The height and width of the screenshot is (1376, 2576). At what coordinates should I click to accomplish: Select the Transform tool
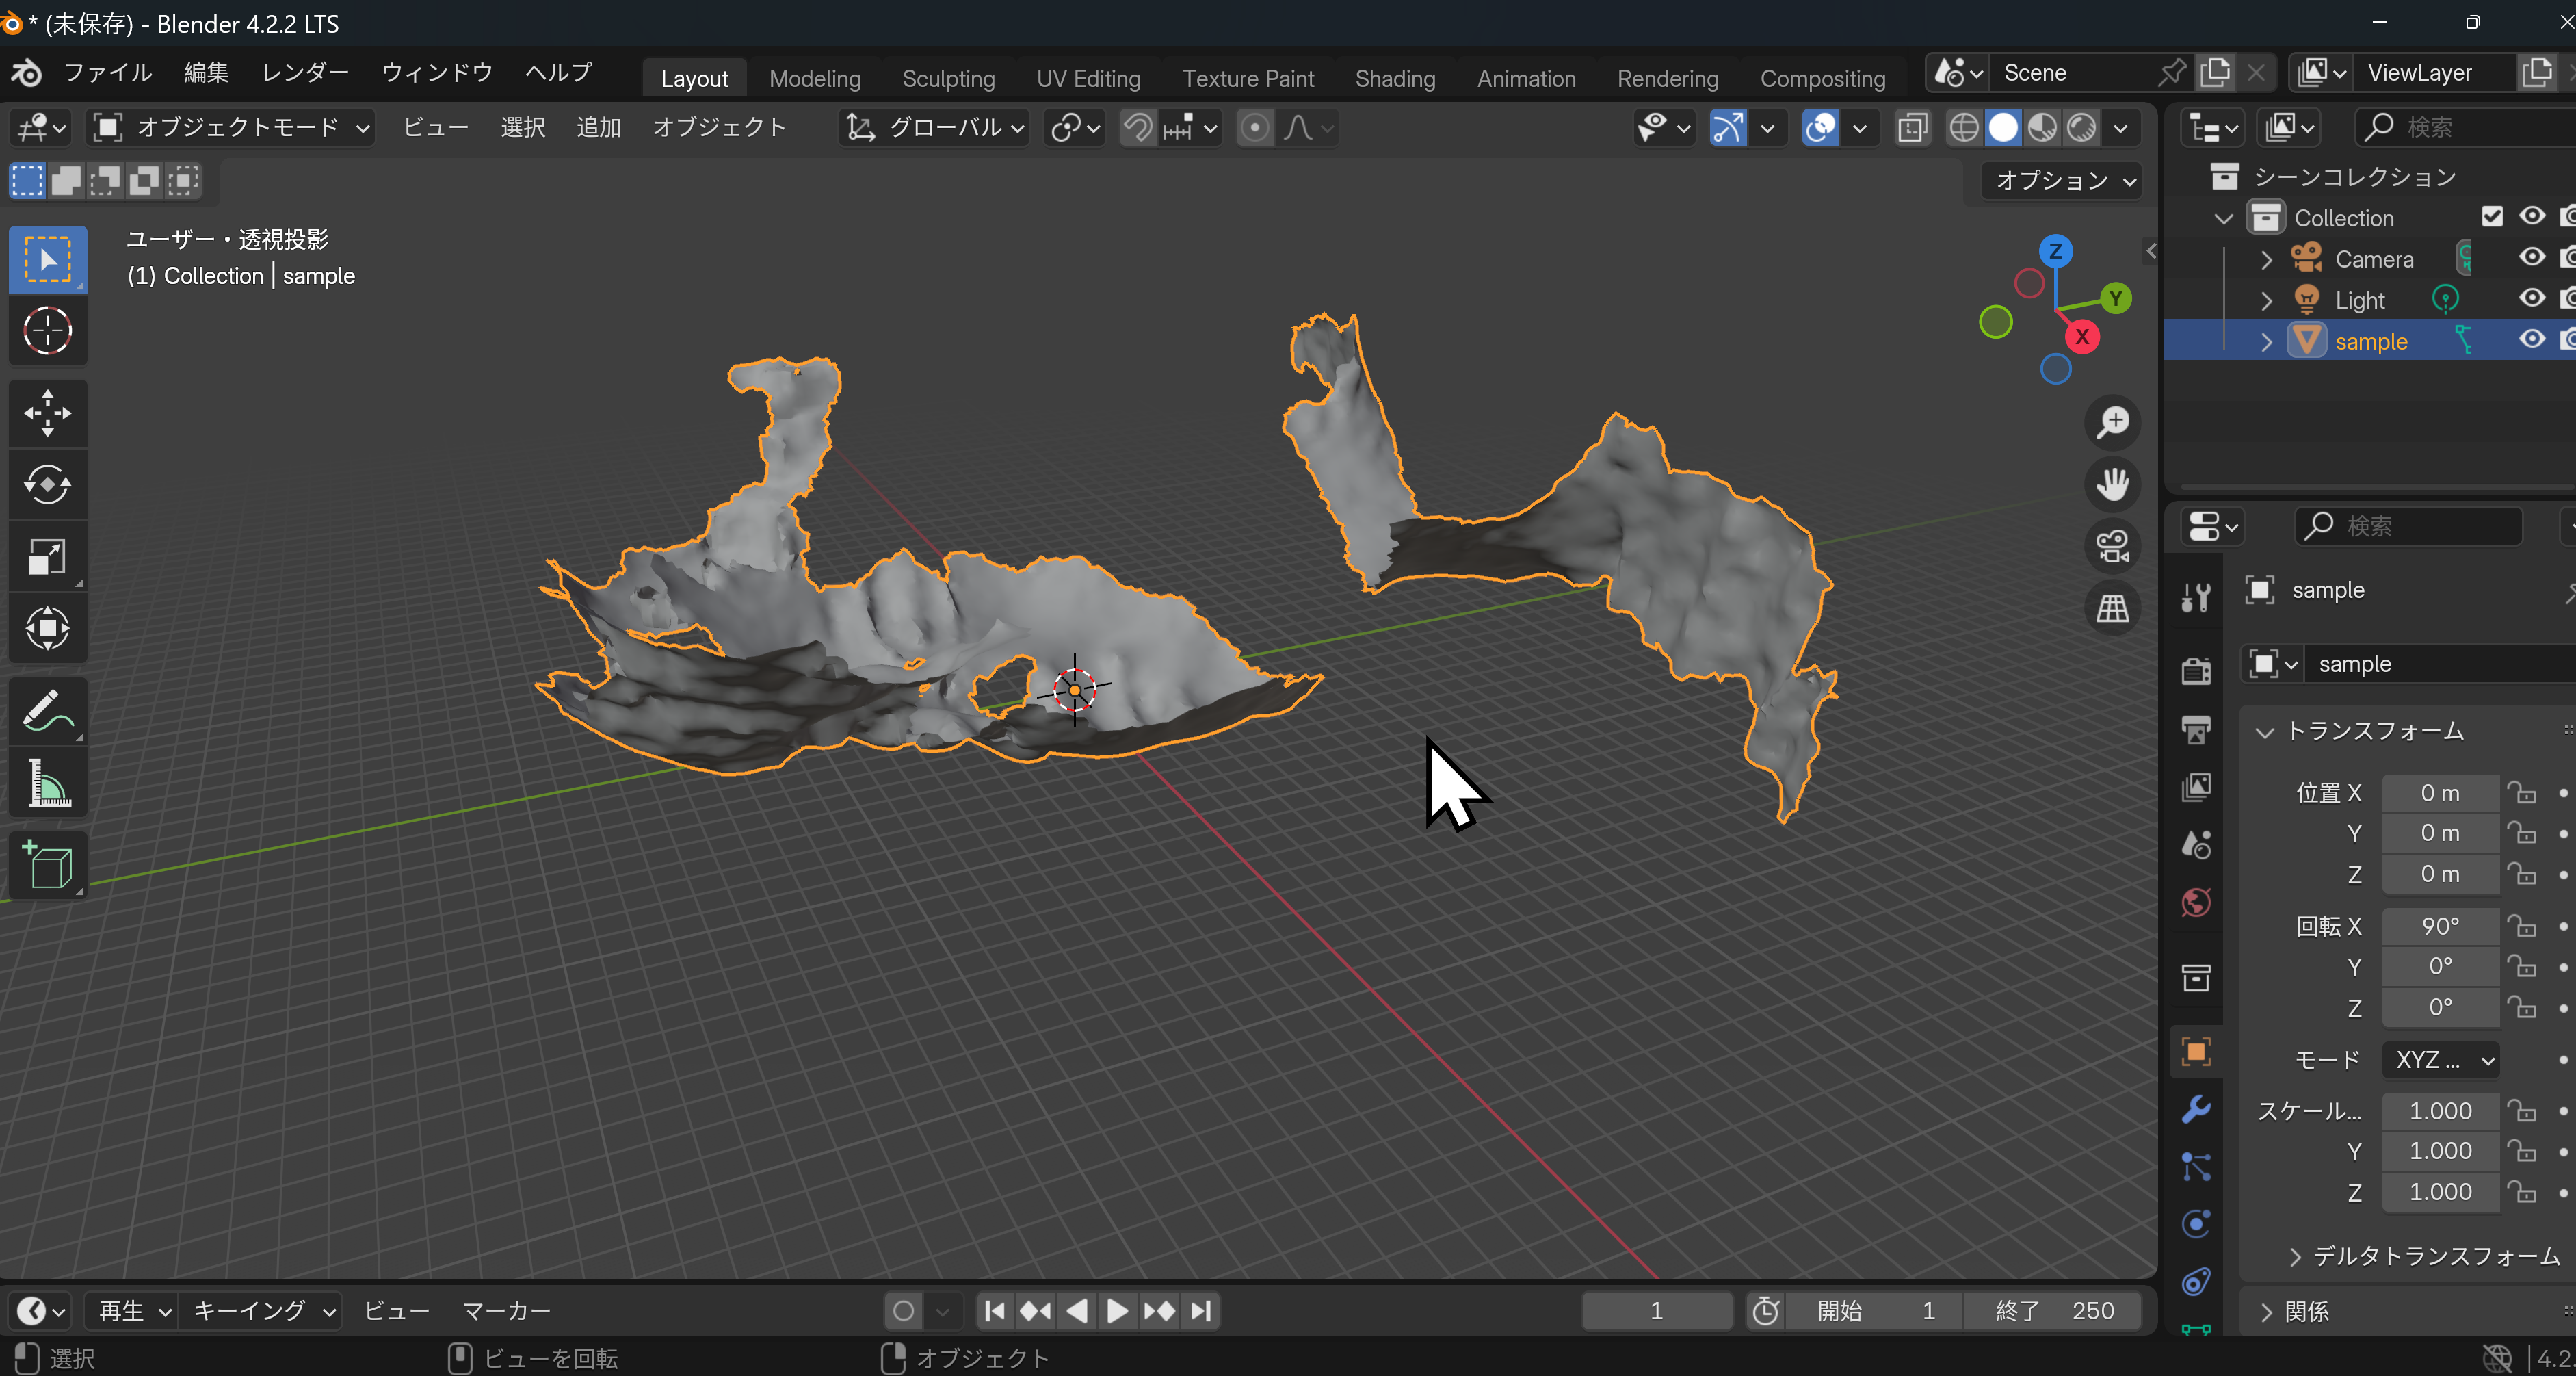[x=48, y=629]
